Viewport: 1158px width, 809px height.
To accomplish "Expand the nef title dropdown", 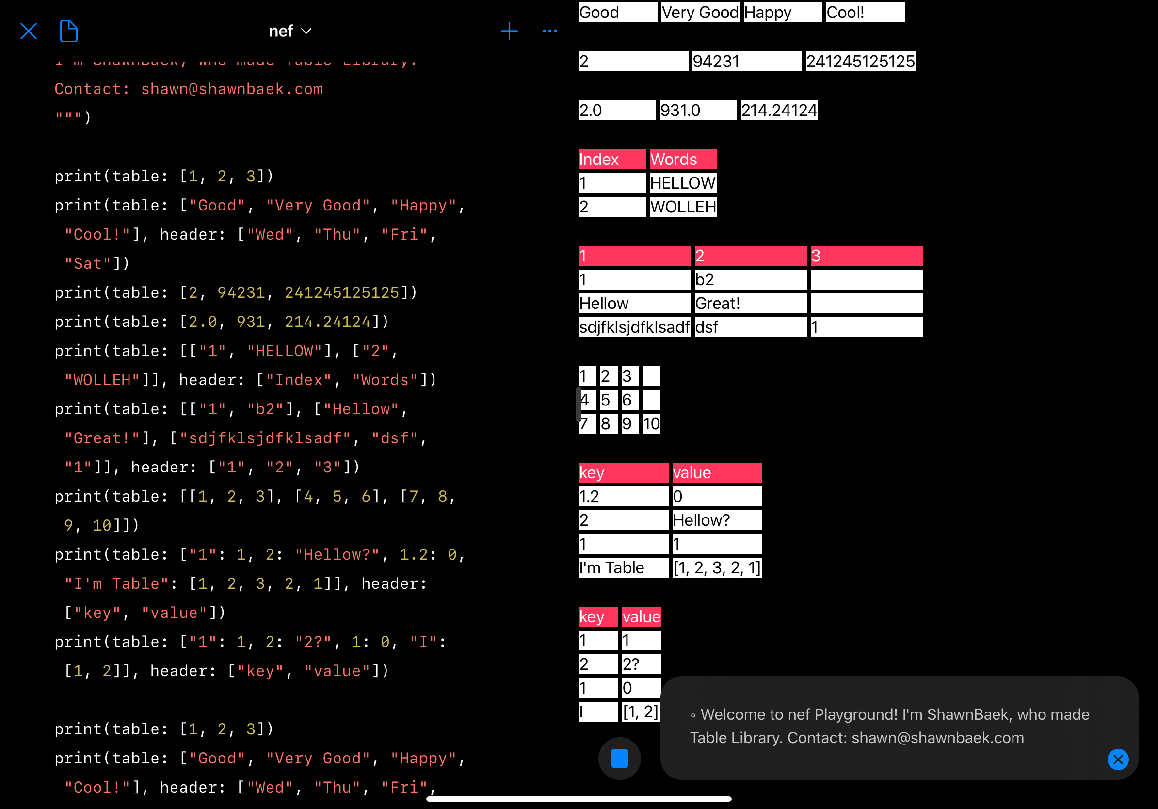I will pos(290,31).
